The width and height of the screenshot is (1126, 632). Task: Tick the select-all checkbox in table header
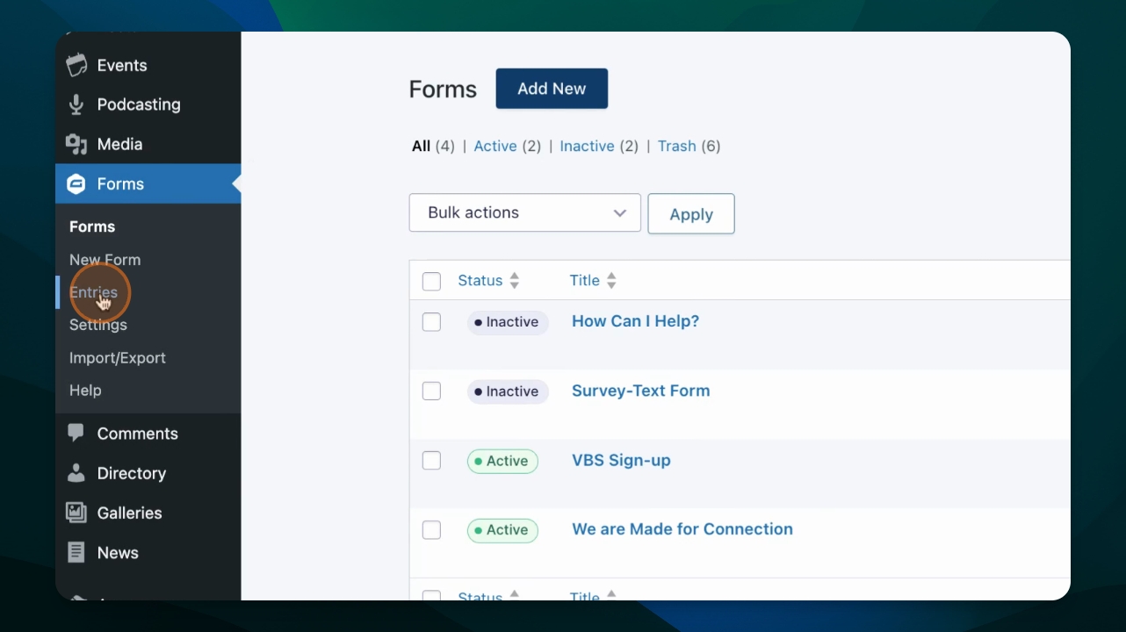click(431, 281)
